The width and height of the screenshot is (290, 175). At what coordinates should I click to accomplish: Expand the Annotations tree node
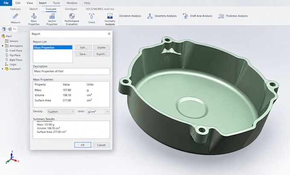3,46
